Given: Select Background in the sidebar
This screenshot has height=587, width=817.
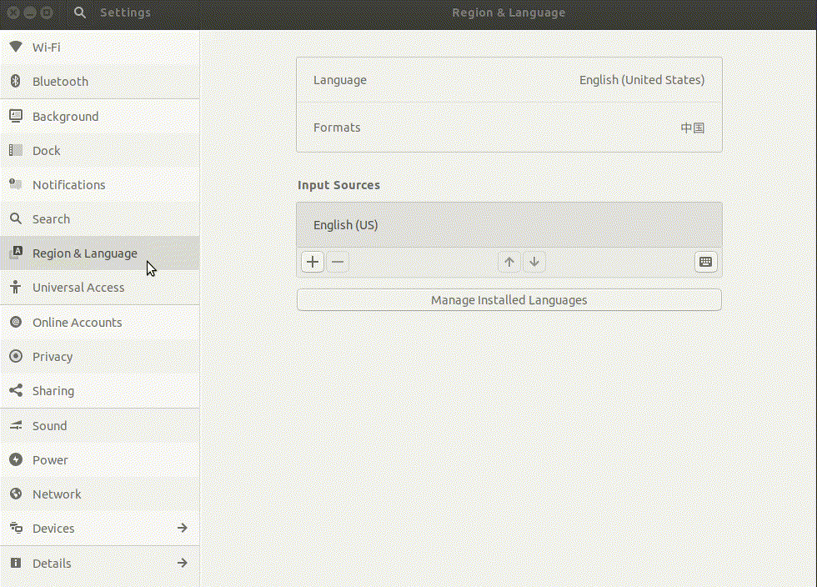Looking at the screenshot, I should [99, 116].
